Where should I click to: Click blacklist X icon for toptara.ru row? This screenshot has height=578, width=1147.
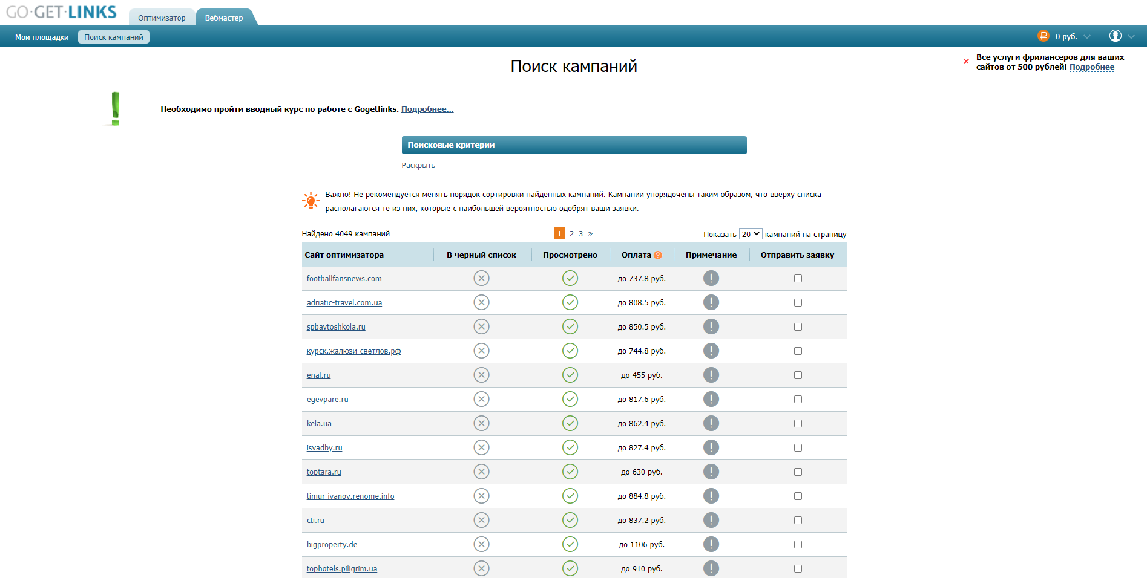[x=481, y=472]
